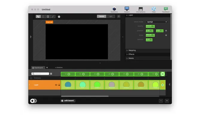
Task: Select the orange Canvas label
Action: point(49,22)
